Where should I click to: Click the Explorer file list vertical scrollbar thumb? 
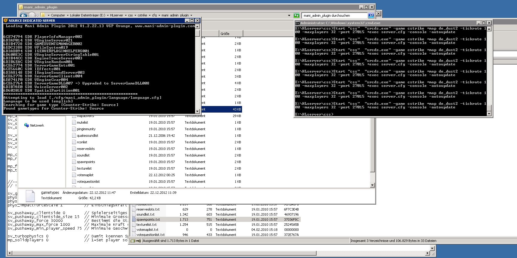(x=372, y=144)
